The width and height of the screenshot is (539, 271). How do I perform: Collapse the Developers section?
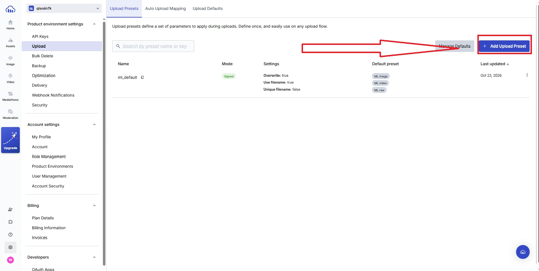tap(94, 257)
